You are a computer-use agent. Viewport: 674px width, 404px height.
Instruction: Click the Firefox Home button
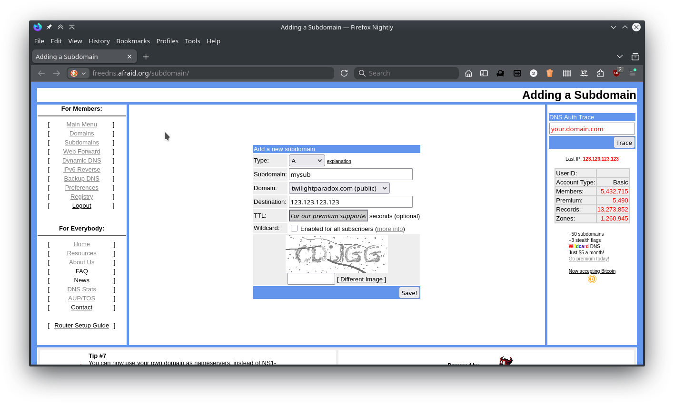[468, 73]
